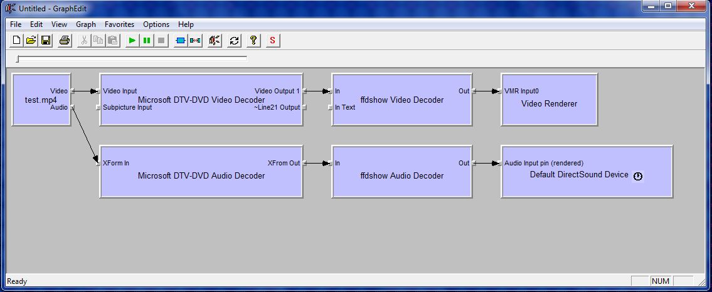The width and height of the screenshot is (712, 292).
Task: Click the Connect to remote graph icon
Action: tap(215, 40)
